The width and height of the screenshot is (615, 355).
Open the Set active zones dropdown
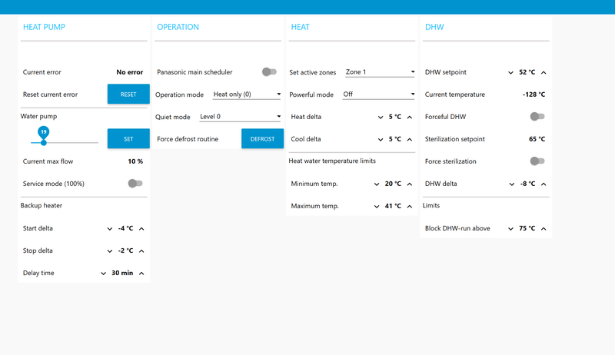[x=380, y=72]
